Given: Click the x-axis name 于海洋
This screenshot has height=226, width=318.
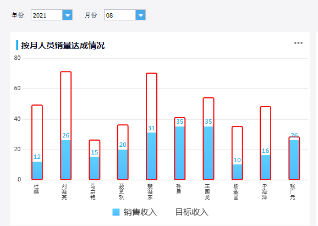Looking at the screenshot, I should pyautogui.click(x=265, y=191).
